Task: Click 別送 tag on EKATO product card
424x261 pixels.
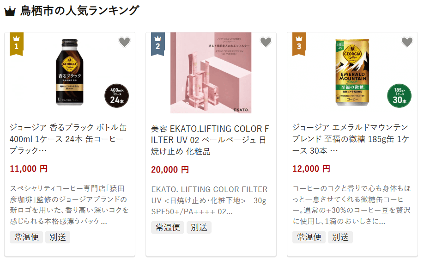Action: point(199,227)
